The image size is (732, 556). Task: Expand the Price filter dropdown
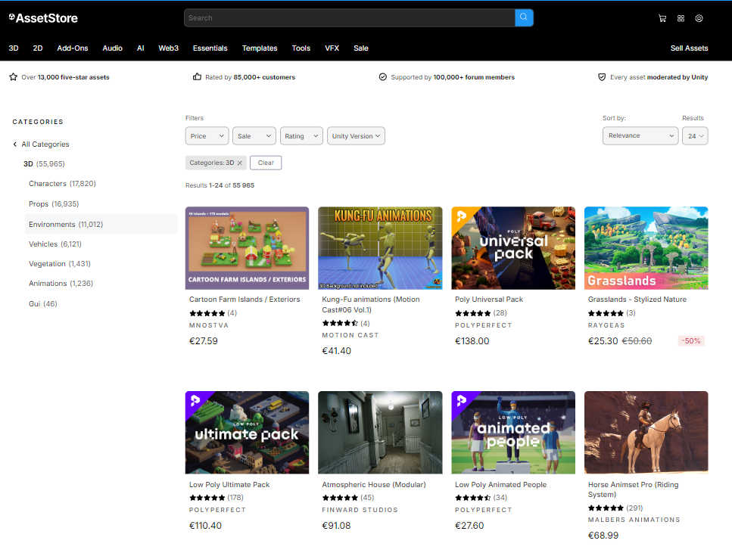pyautogui.click(x=207, y=136)
